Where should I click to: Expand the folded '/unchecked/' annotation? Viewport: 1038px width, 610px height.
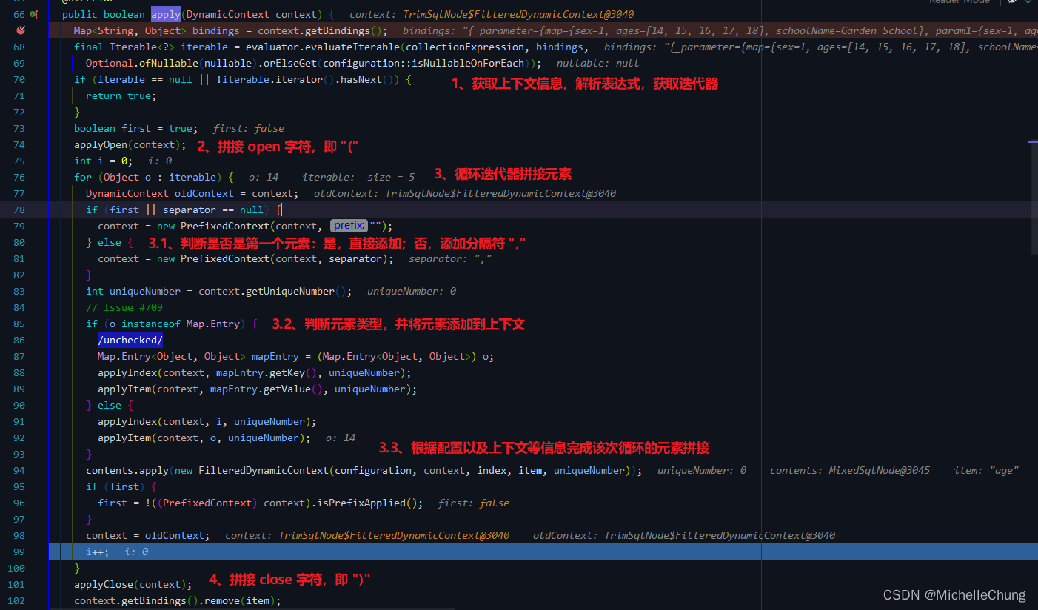[130, 340]
